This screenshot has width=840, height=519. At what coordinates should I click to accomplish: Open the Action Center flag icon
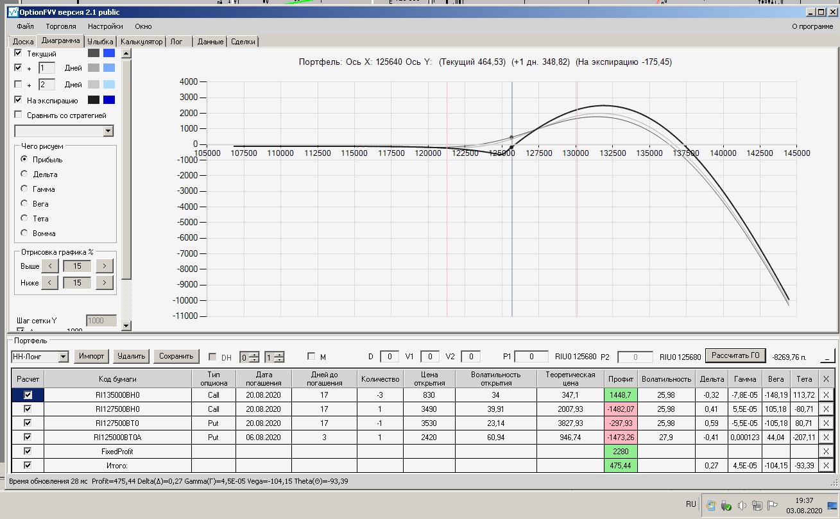773,506
